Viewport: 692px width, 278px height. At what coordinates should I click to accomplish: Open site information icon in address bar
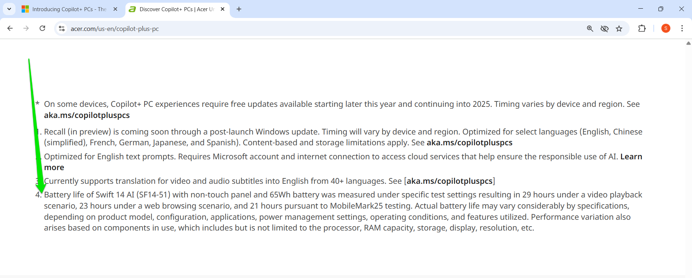(62, 28)
